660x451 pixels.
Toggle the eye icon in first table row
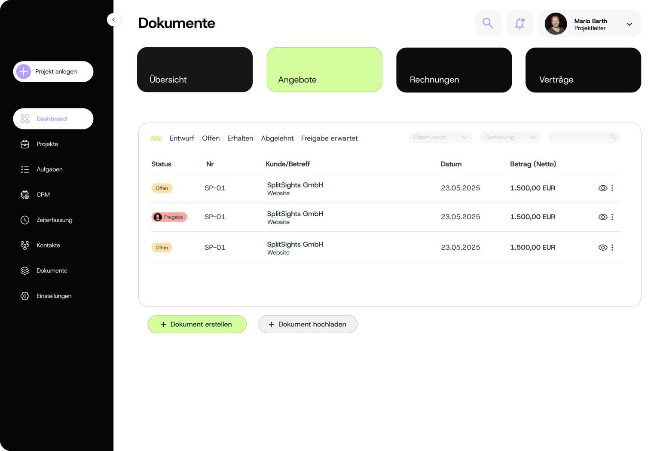[602, 188]
